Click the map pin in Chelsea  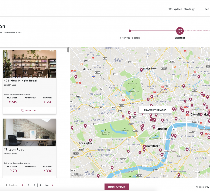[112, 168]
